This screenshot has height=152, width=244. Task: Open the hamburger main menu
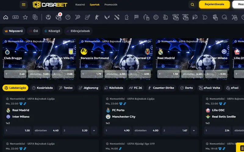pyautogui.click(x=24, y=5)
